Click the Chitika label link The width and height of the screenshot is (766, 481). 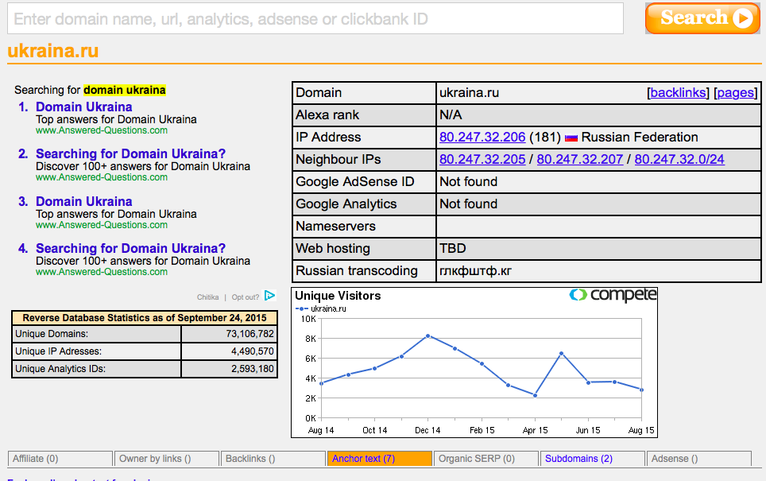coord(207,297)
